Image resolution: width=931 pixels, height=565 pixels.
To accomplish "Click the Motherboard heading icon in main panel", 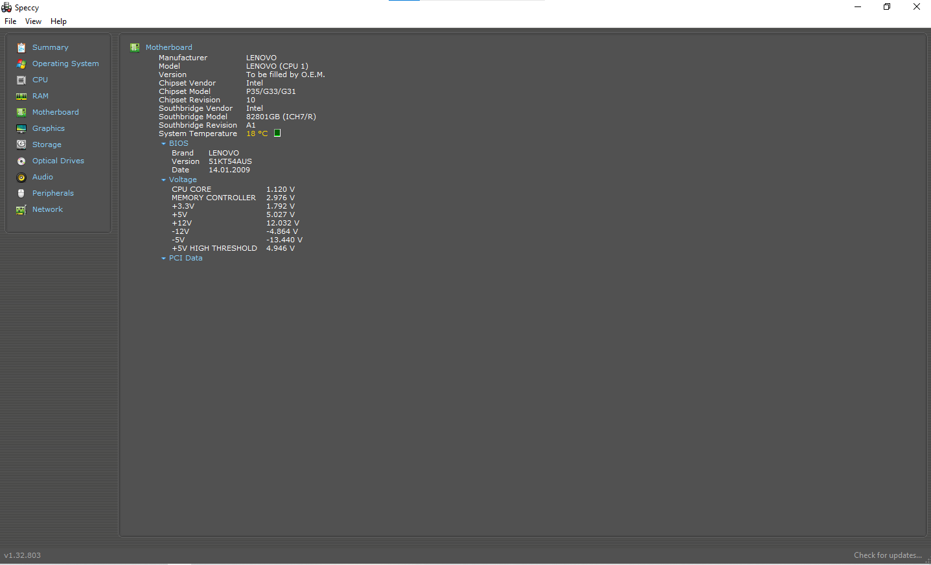I will tap(135, 47).
